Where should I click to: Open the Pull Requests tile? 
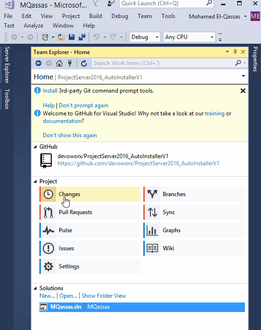point(90,212)
